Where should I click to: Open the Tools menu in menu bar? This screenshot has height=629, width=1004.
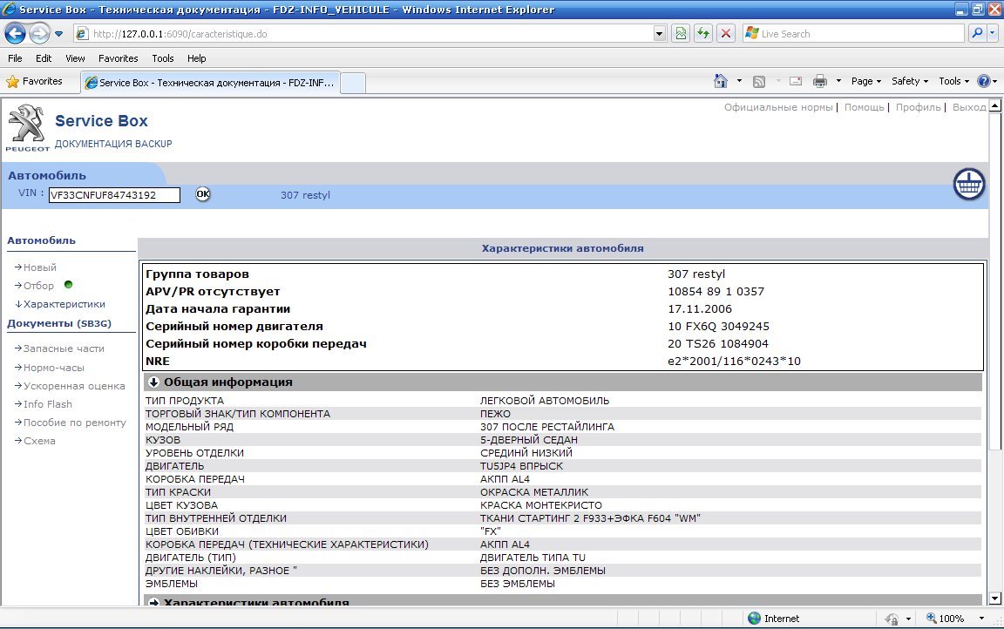tap(163, 58)
